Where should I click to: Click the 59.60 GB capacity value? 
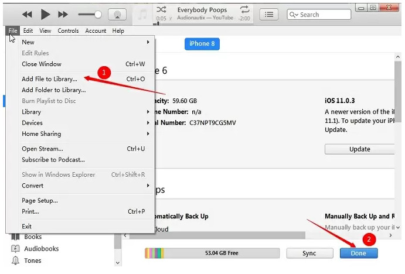pyautogui.click(x=185, y=101)
